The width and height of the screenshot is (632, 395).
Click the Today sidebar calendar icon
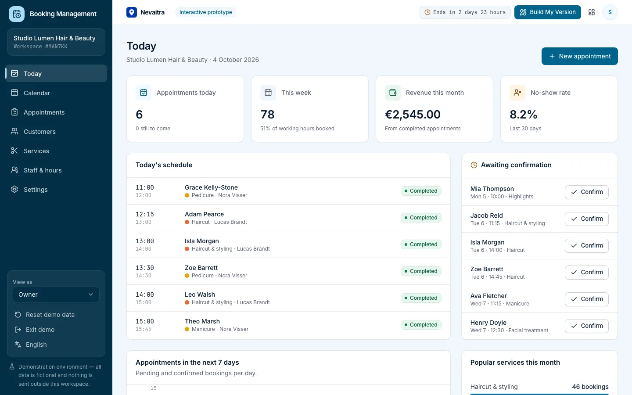pos(14,73)
